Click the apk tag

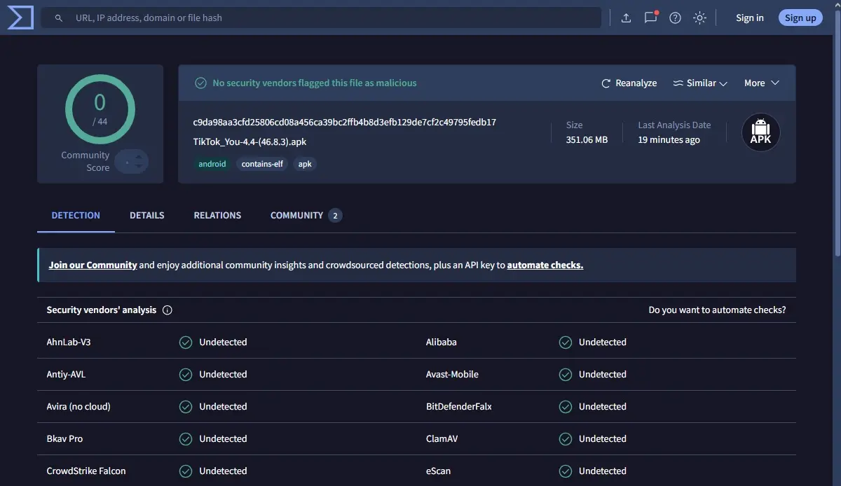(305, 164)
